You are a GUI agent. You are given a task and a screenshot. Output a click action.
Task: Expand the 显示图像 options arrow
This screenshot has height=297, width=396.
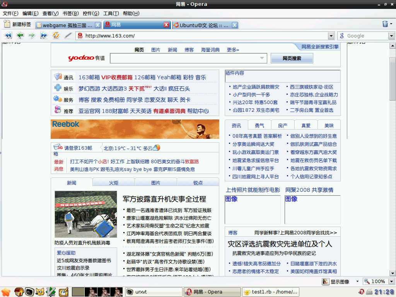[x=357, y=282]
